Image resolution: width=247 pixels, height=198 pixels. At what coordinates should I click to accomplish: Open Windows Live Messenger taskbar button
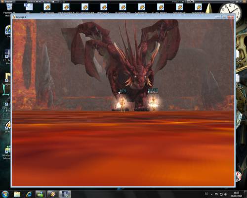pos(41,194)
